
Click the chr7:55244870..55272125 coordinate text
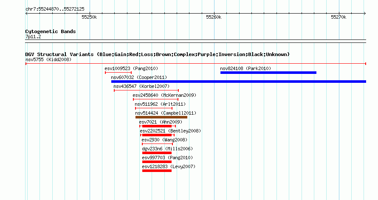(x=55, y=9)
